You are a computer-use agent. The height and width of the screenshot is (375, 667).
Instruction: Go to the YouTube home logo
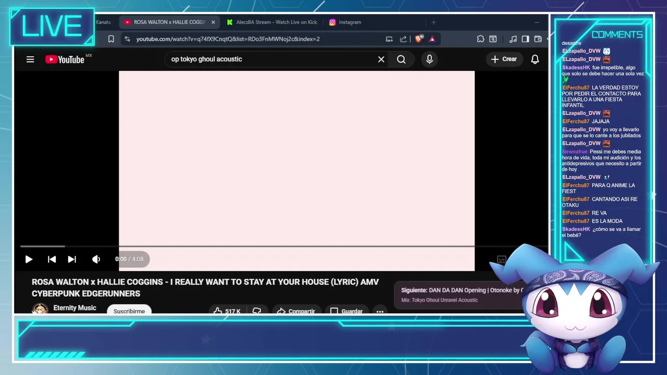point(65,59)
